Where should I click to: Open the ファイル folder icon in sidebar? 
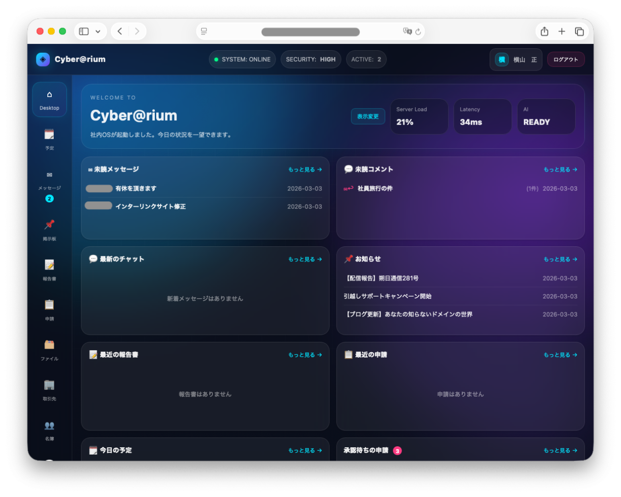49,345
